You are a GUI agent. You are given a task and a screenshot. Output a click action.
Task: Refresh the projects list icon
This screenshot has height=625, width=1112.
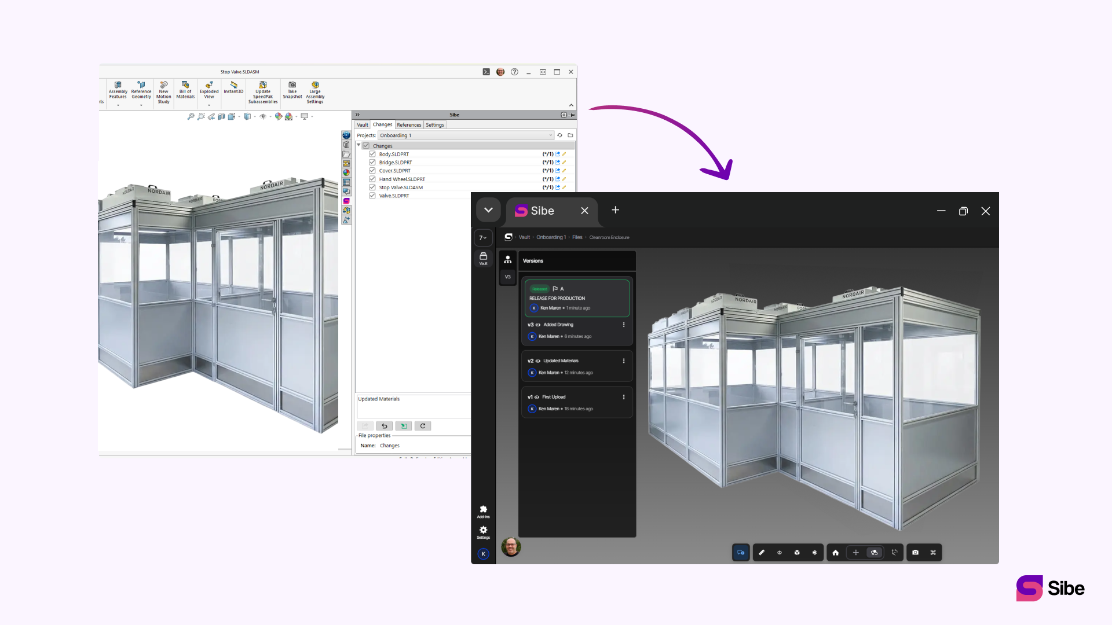click(559, 135)
